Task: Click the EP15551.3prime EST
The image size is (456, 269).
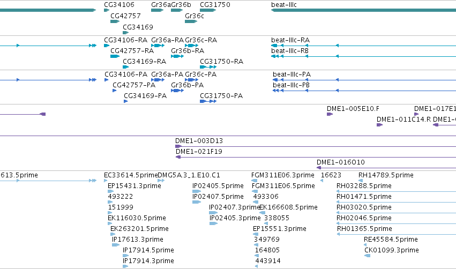Action: click(x=256, y=234)
